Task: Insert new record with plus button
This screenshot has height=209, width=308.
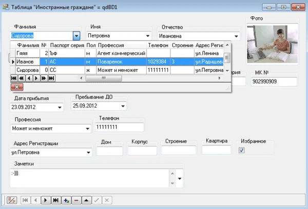Action: (66, 200)
